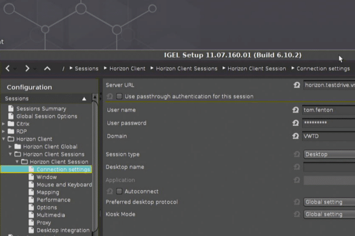The height and width of the screenshot is (236, 355).
Task: Click the revert icon beside User name
Action: click(x=296, y=110)
